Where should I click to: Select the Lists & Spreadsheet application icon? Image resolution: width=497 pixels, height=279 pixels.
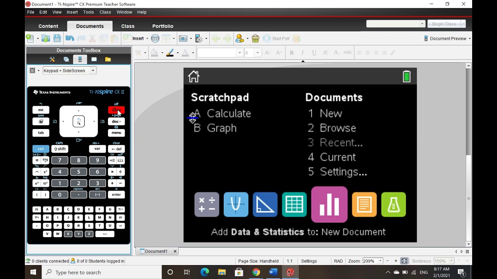point(294,204)
